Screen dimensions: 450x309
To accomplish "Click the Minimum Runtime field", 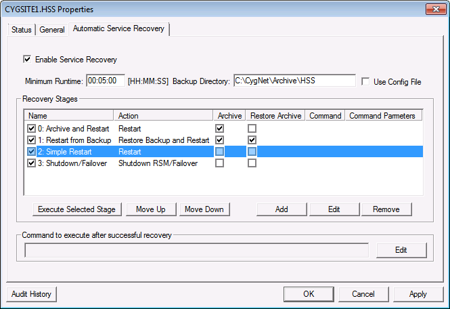I will pyautogui.click(x=106, y=81).
